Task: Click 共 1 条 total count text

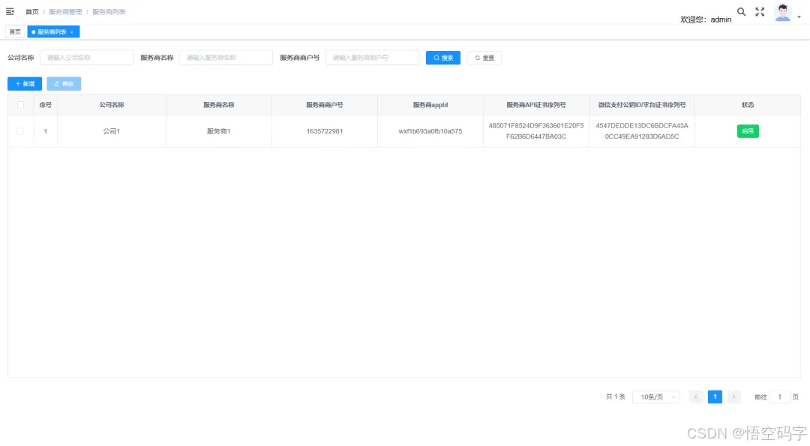Action: pyautogui.click(x=615, y=397)
